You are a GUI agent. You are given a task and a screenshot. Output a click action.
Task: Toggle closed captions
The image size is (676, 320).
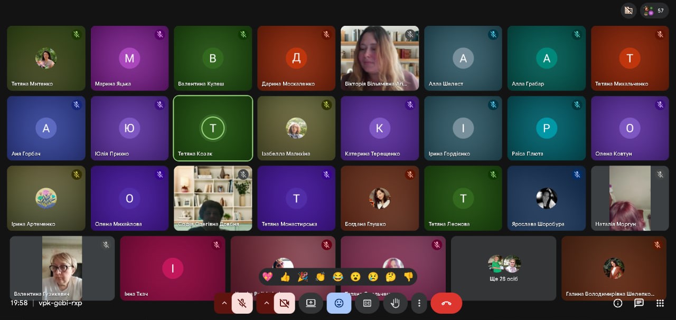point(367,303)
